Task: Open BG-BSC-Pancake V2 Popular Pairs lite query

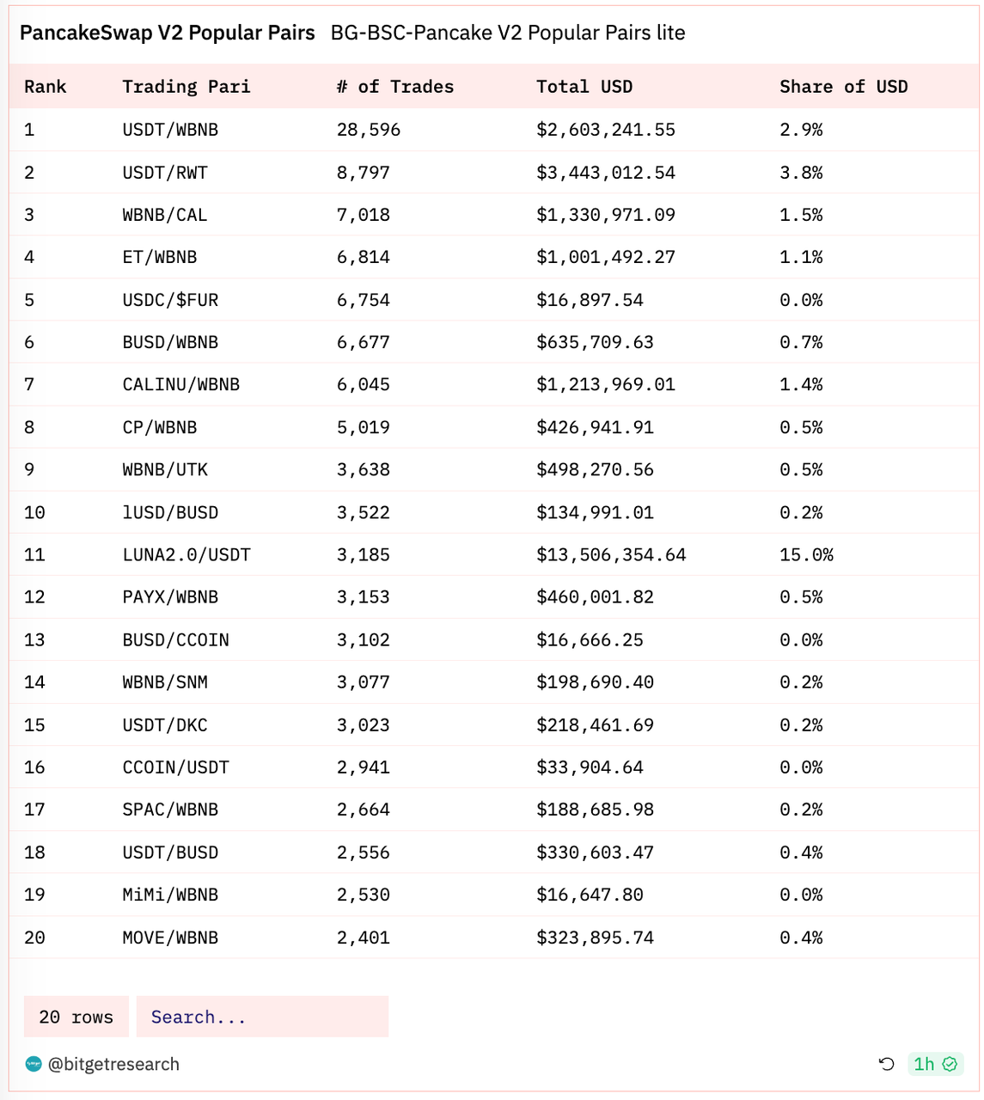Action: (x=508, y=33)
